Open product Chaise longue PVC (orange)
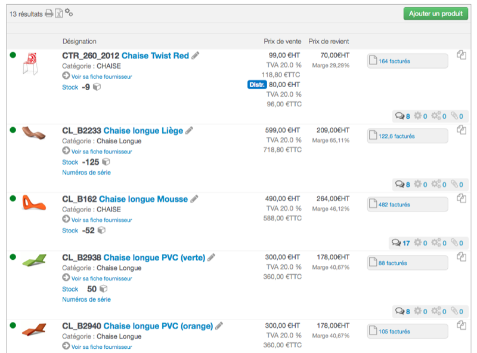The height and width of the screenshot is (353, 477). pyautogui.click(x=158, y=326)
